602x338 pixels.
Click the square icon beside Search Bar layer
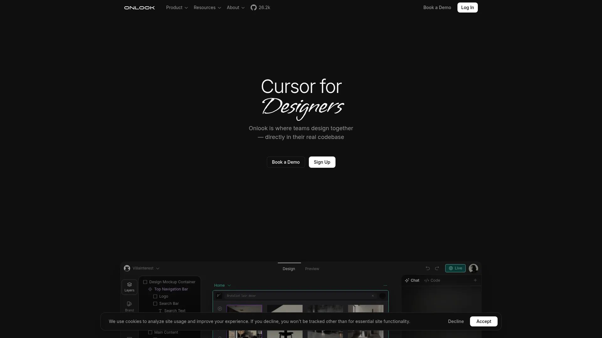tap(155, 304)
